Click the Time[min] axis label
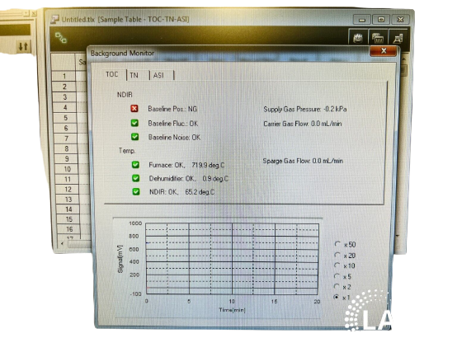Screen dimensions: 476x357 coord(233,310)
